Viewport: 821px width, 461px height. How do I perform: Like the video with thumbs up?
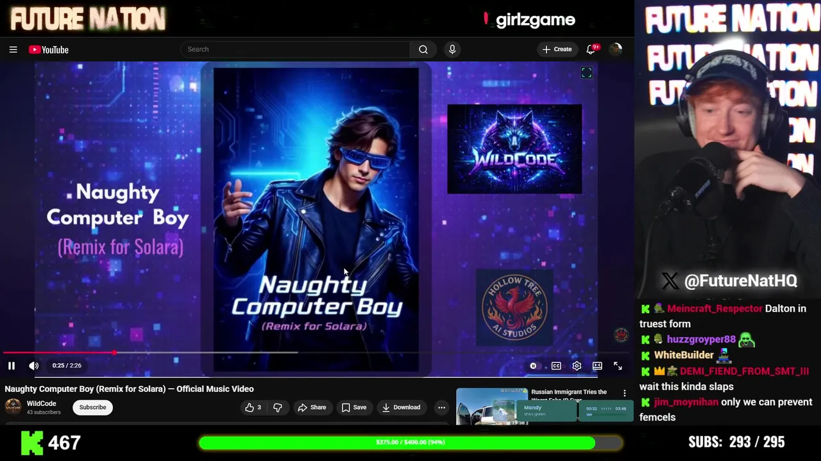(x=253, y=407)
